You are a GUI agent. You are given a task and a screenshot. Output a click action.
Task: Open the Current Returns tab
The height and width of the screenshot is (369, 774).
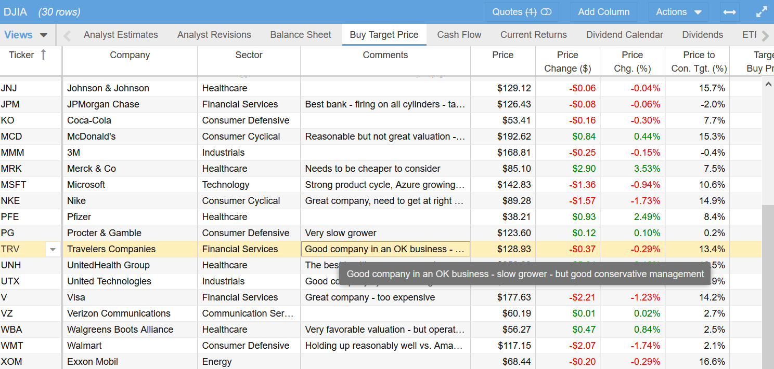534,35
